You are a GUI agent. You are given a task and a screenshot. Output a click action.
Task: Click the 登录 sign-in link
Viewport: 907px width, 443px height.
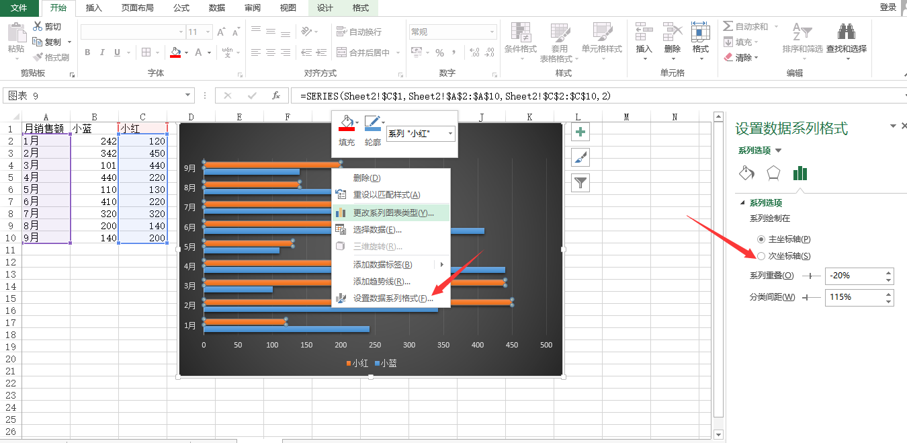point(888,7)
